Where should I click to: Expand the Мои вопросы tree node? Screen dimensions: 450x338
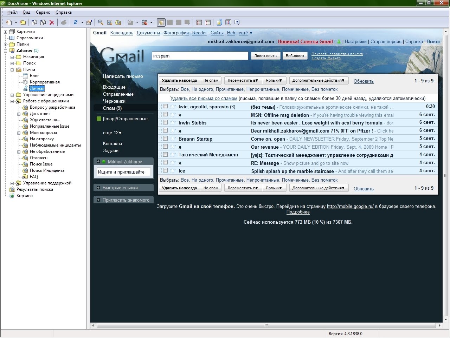19,133
